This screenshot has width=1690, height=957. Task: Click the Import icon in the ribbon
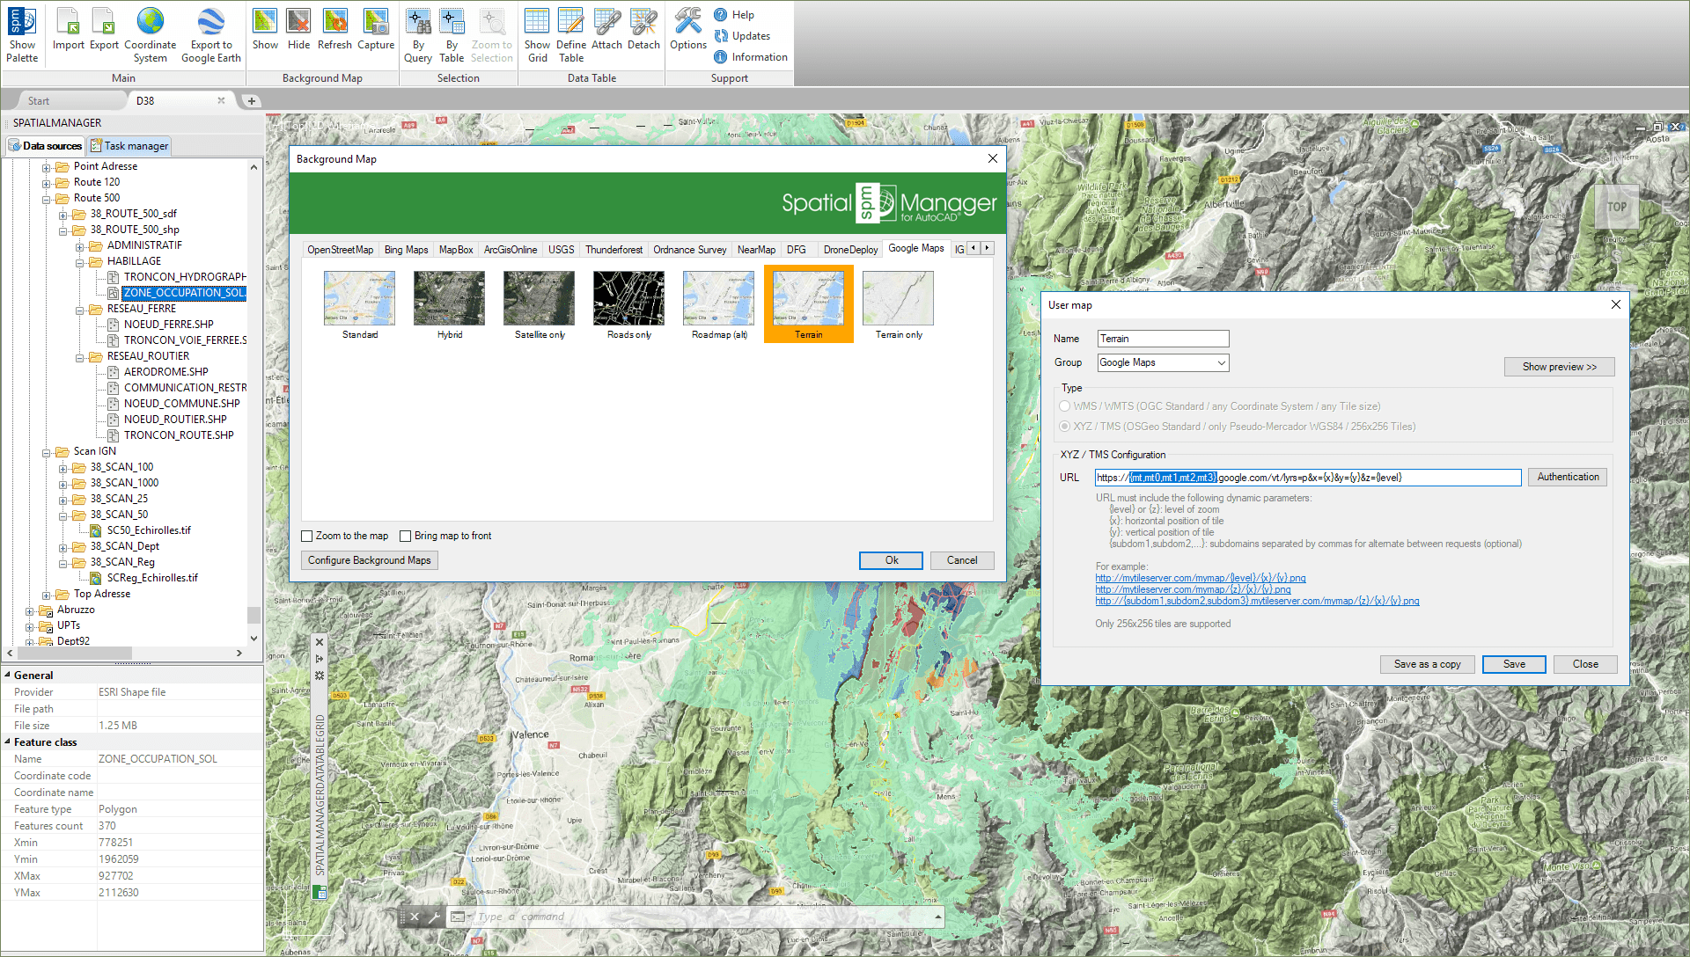pos(68,29)
